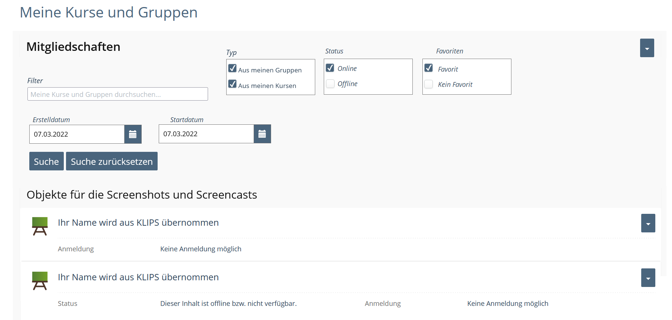Click into the Erstelldatum date field
672x320 pixels.
(77, 134)
